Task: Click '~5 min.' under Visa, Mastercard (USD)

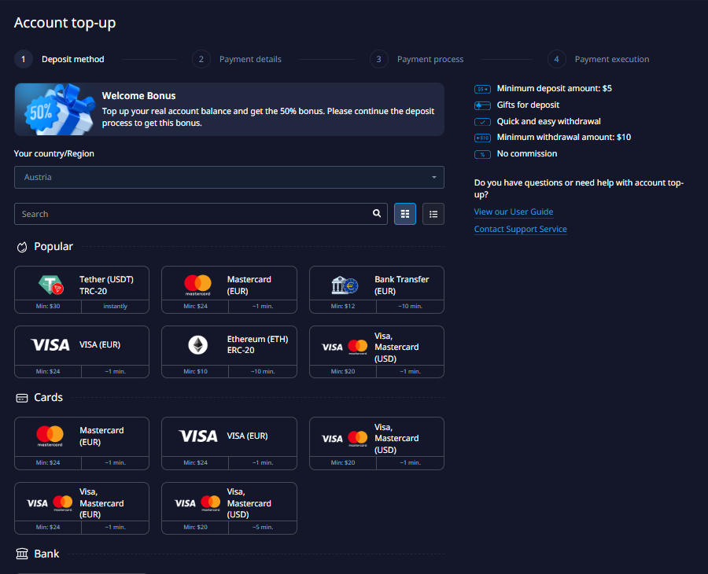Action: point(262,527)
